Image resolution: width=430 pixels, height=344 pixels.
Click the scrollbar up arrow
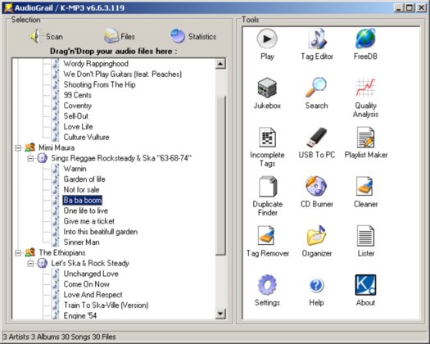point(220,64)
